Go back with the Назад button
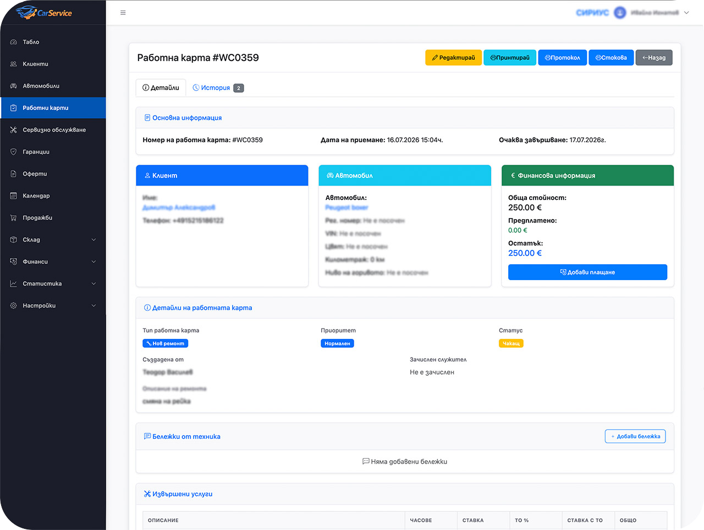This screenshot has width=704, height=530. pos(654,58)
